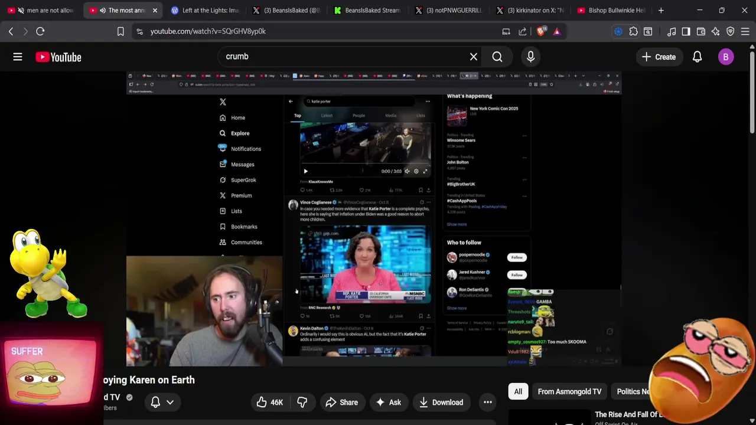756x425 pixels.
Task: Open the Create menu
Action: tap(659, 57)
